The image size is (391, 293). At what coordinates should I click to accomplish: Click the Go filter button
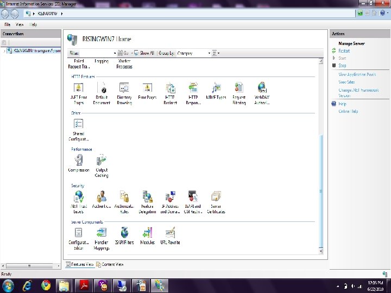tap(123, 53)
